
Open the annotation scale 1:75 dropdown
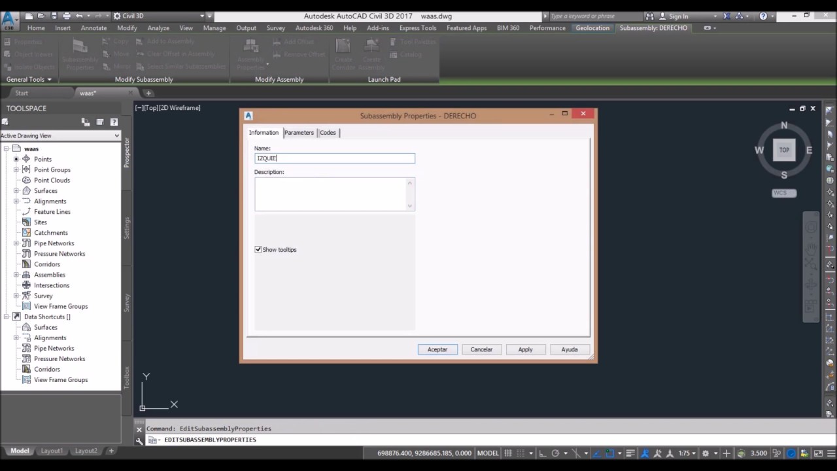(x=687, y=453)
